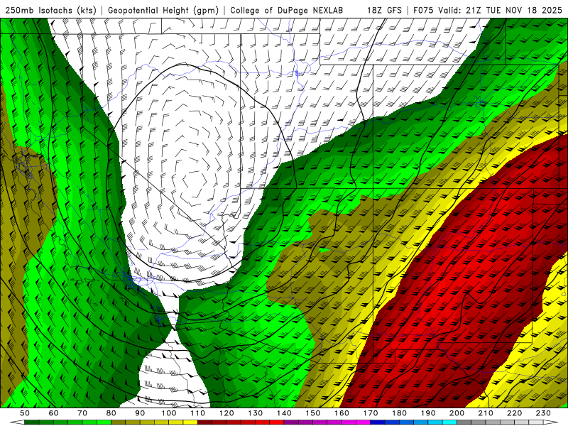The width and height of the screenshot is (568, 426).
Task: Select the 50 knot legend label
Action: pyautogui.click(x=25, y=413)
